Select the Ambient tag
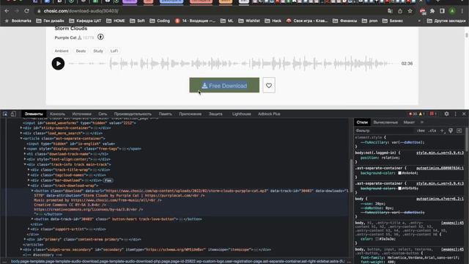 tap(62, 51)
